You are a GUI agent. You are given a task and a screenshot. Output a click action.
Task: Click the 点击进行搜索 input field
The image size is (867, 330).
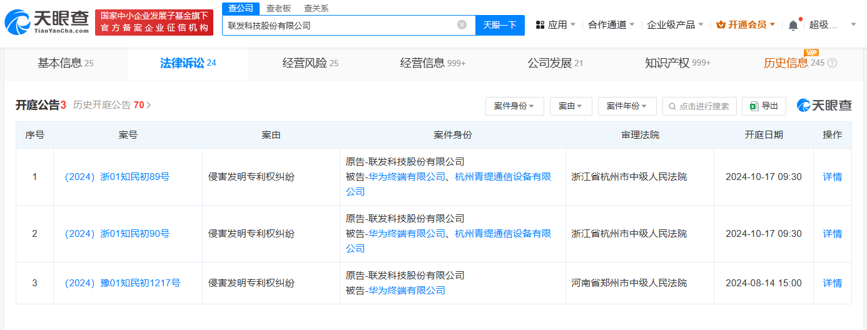704,106
